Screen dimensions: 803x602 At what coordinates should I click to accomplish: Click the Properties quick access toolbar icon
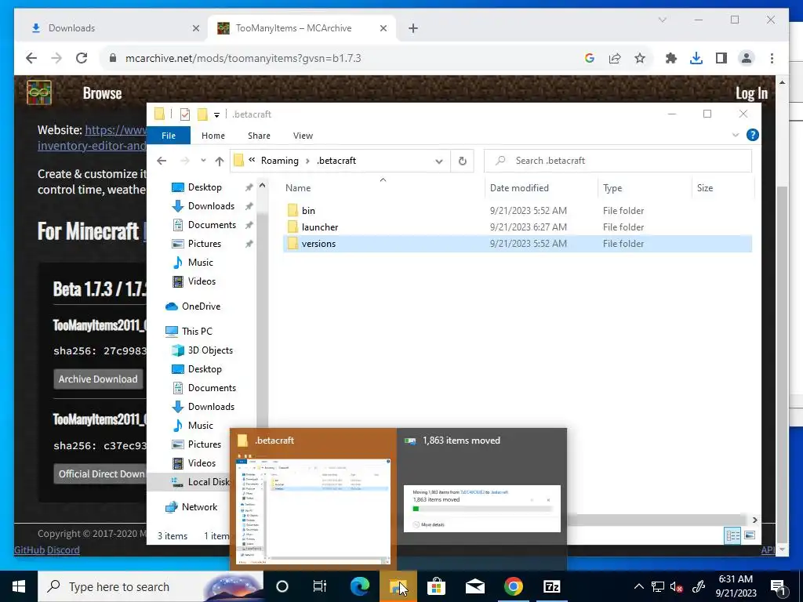click(185, 114)
